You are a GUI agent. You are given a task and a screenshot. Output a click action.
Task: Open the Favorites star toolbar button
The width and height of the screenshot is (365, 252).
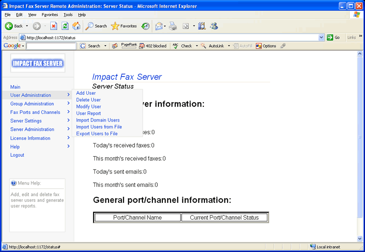(x=124, y=26)
